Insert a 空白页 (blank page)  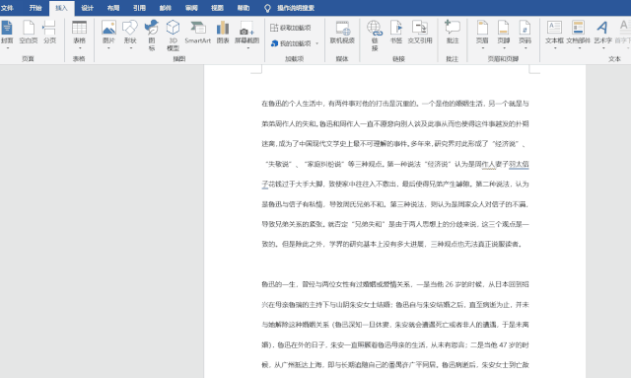tap(29, 33)
